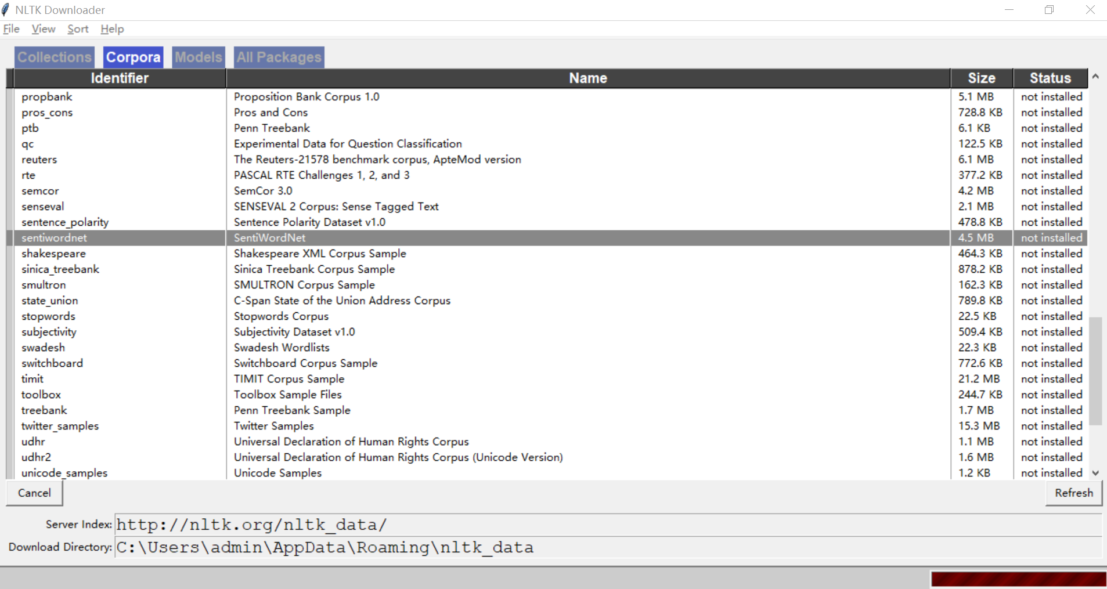Select the subjectivity identifier
The image size is (1107, 589).
(x=49, y=332)
